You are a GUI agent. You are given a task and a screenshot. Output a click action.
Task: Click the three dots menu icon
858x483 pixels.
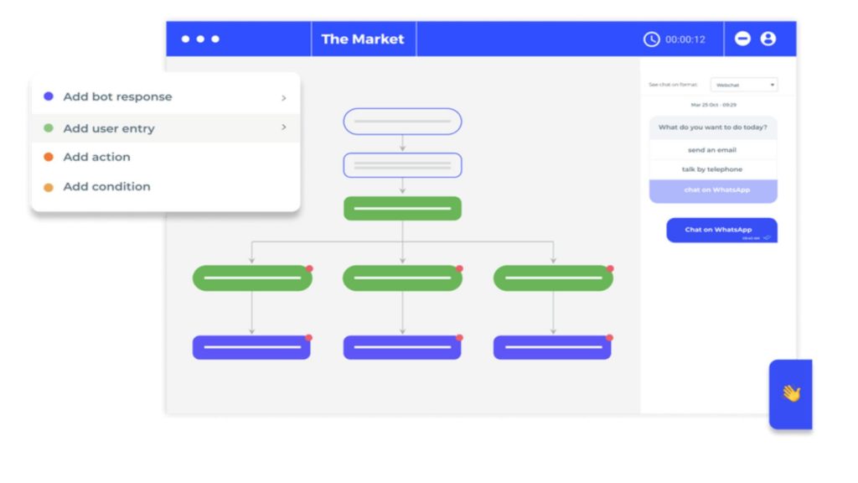(200, 39)
